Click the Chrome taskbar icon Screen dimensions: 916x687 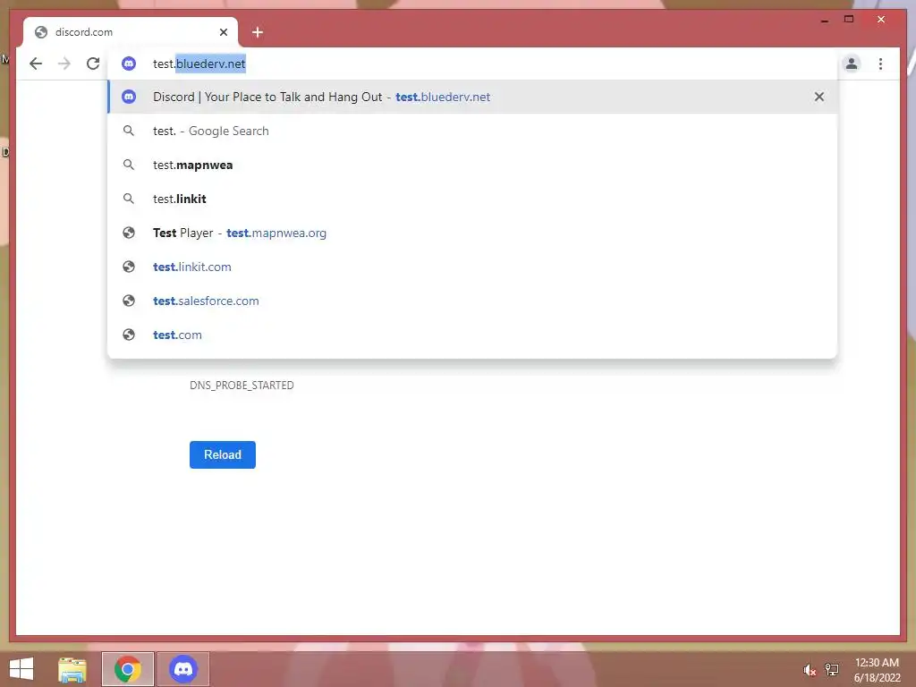coord(128,669)
